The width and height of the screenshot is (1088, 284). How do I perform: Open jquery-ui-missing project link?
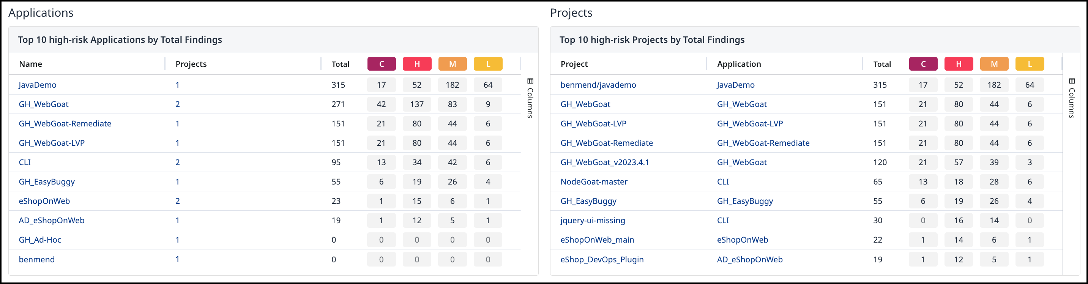(592, 221)
